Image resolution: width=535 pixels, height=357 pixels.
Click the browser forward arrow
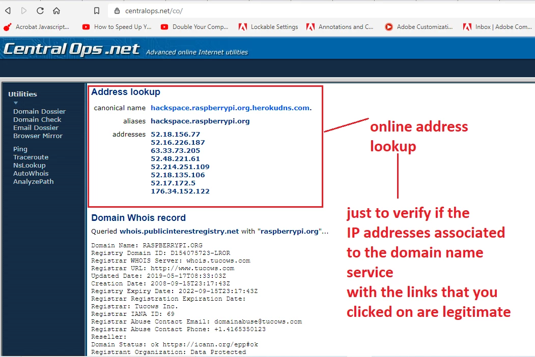point(23,11)
